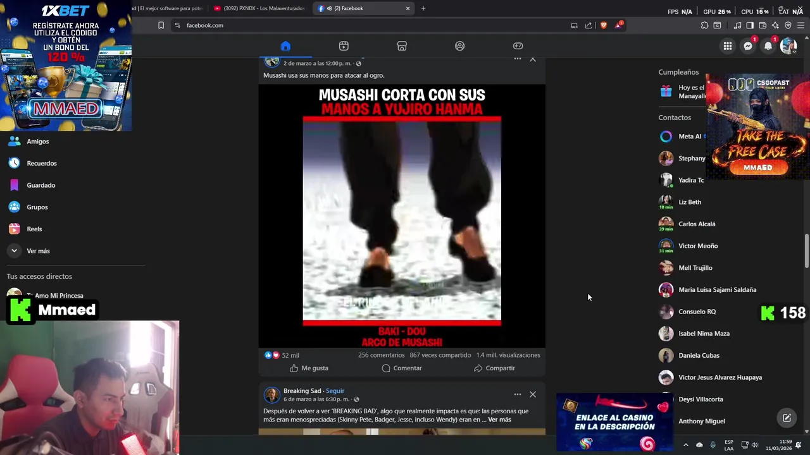Open Facebook notifications bell
810x455 pixels.
768,46
